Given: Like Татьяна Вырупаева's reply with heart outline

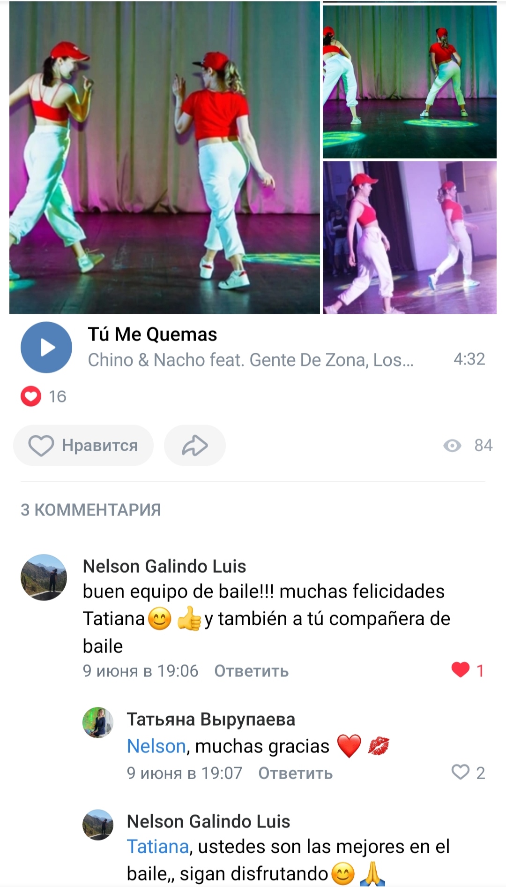Looking at the screenshot, I should pyautogui.click(x=461, y=772).
